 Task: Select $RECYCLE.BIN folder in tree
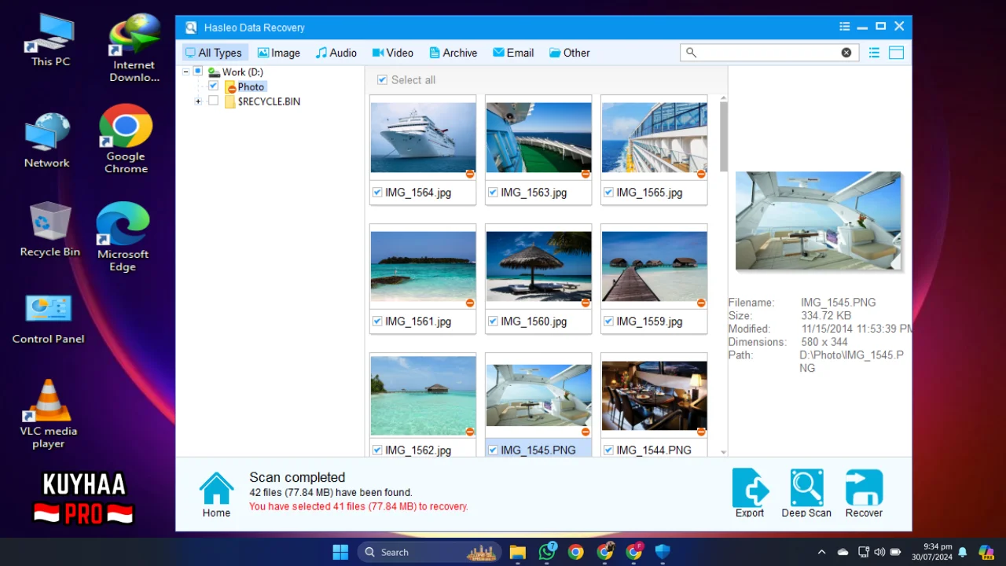[269, 101]
